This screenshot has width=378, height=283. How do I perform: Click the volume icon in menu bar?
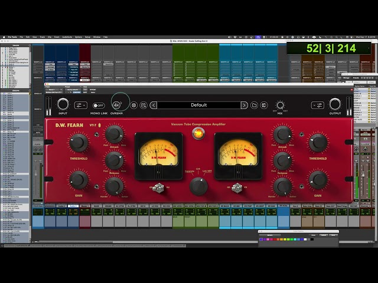coord(230,37)
